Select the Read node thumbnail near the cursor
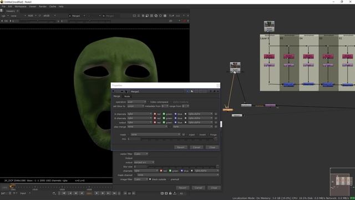 pyautogui.click(x=235, y=68)
